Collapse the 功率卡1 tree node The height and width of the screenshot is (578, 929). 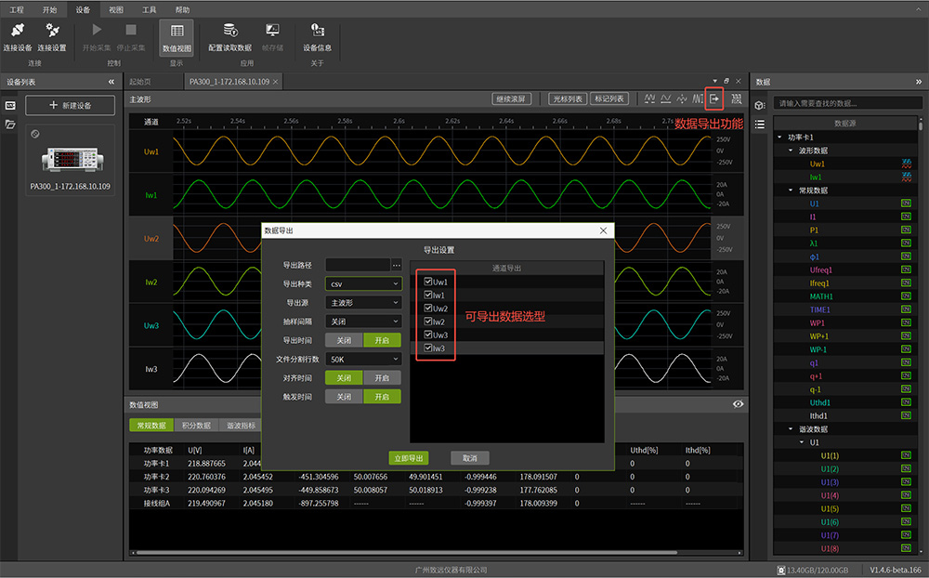point(780,138)
